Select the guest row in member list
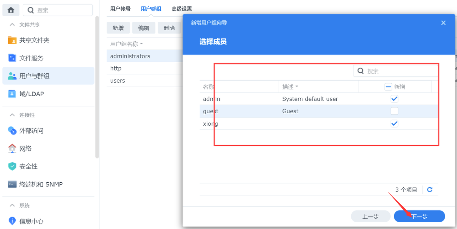457x229 pixels. click(x=318, y=111)
